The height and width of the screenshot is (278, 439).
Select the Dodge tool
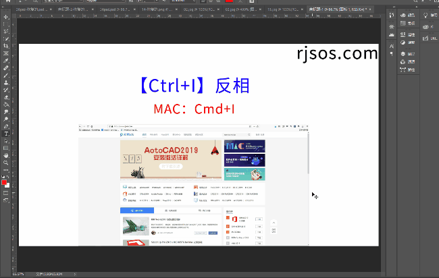click(x=6, y=119)
